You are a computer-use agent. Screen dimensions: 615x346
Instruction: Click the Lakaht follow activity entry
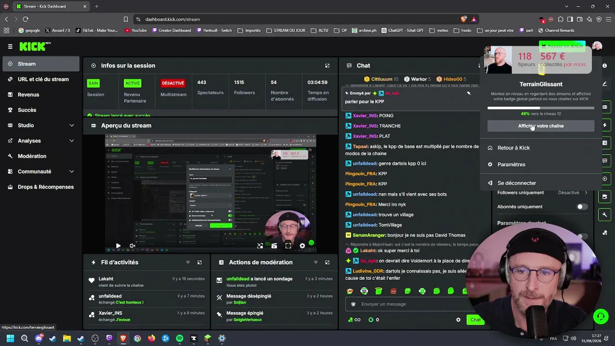[x=147, y=282]
